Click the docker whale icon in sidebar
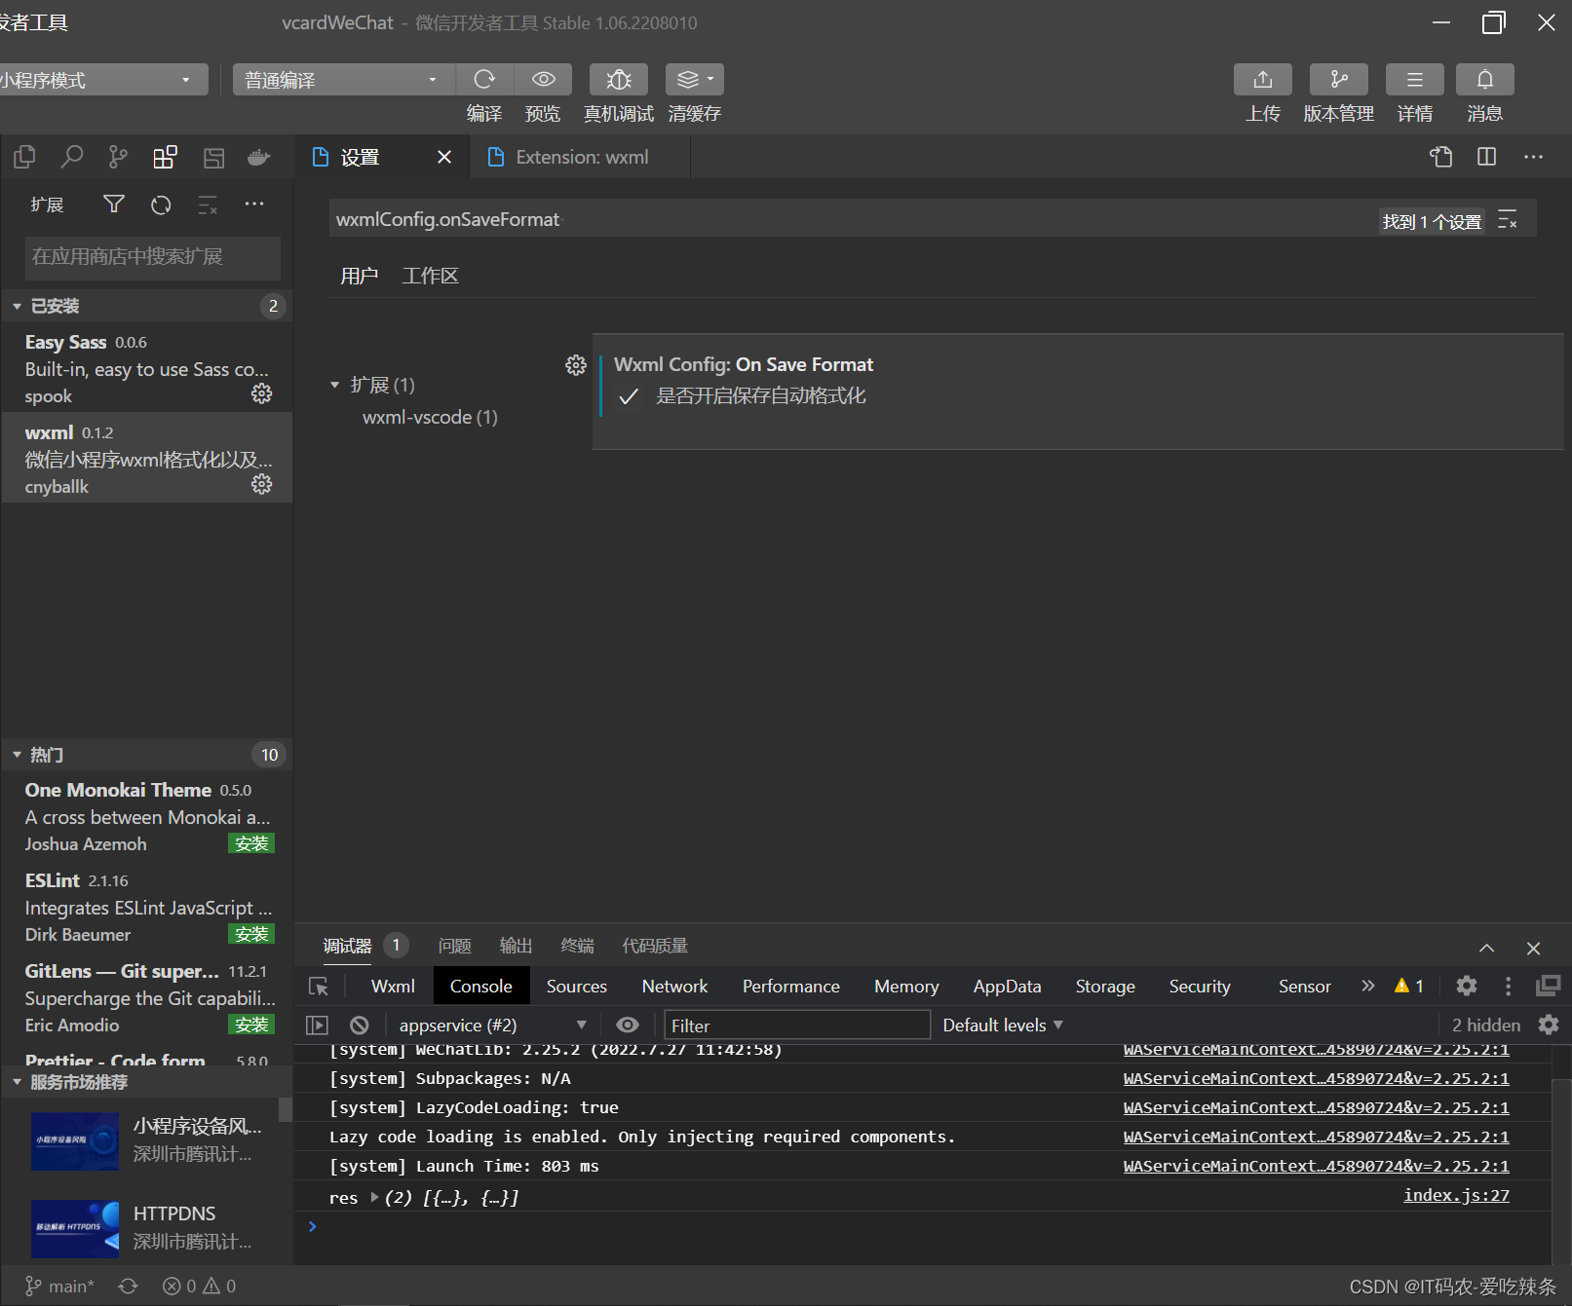Viewport: 1572px width, 1306px height. click(x=258, y=157)
